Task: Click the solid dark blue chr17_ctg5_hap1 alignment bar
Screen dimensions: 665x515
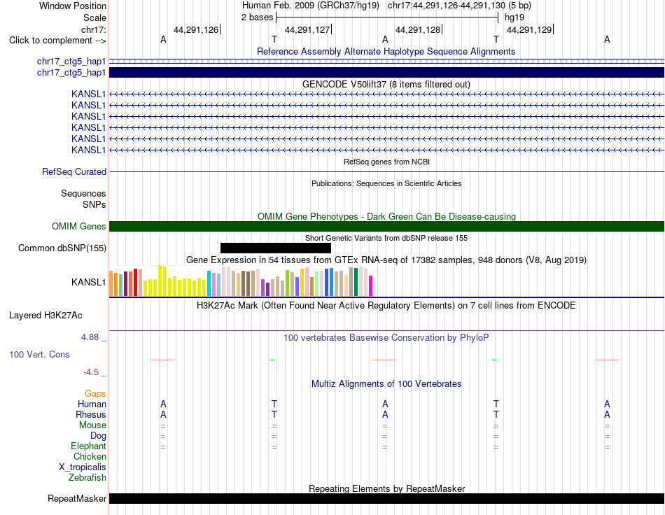Action: click(386, 73)
